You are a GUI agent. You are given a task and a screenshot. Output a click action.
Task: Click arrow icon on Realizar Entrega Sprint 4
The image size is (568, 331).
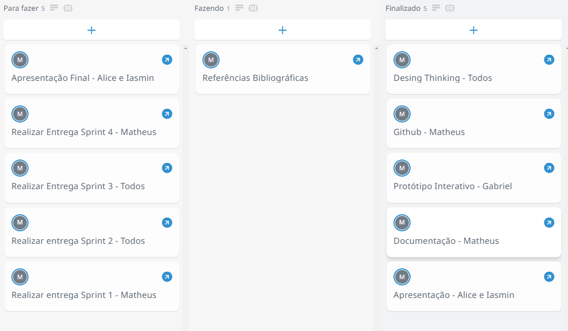(167, 114)
